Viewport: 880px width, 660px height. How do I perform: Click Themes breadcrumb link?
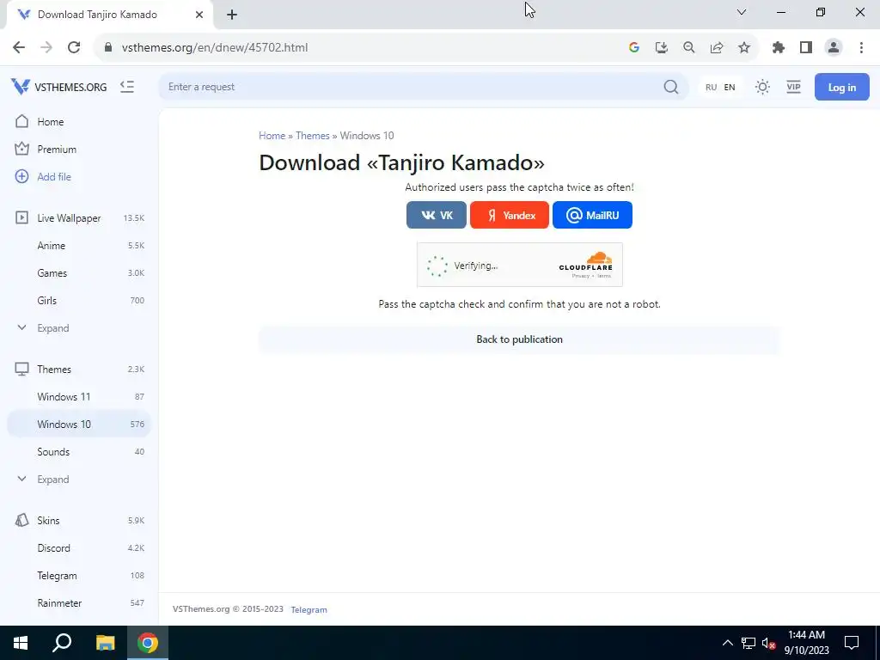point(313,136)
